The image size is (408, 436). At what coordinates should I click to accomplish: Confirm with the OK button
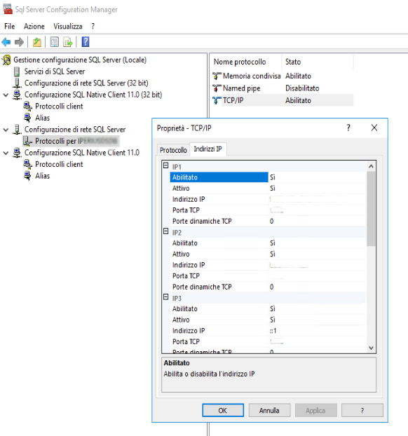tap(223, 411)
